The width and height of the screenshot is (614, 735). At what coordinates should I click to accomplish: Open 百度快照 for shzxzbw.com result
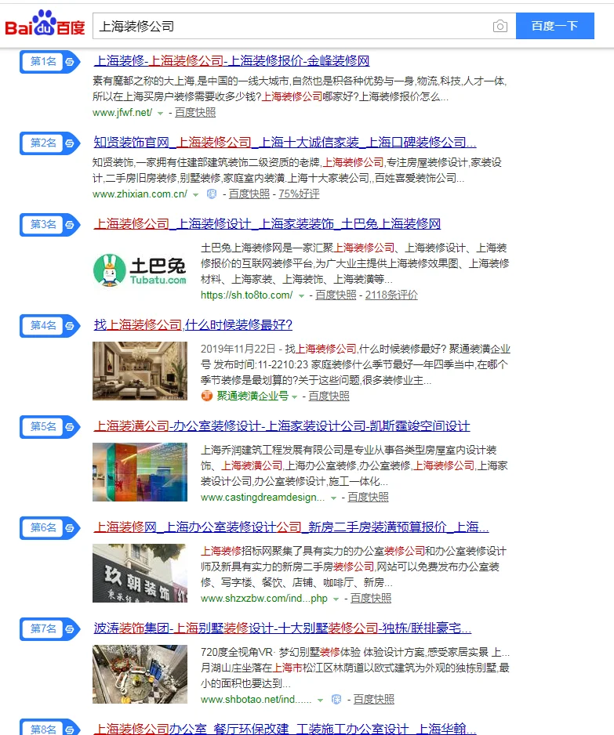pyautogui.click(x=371, y=598)
